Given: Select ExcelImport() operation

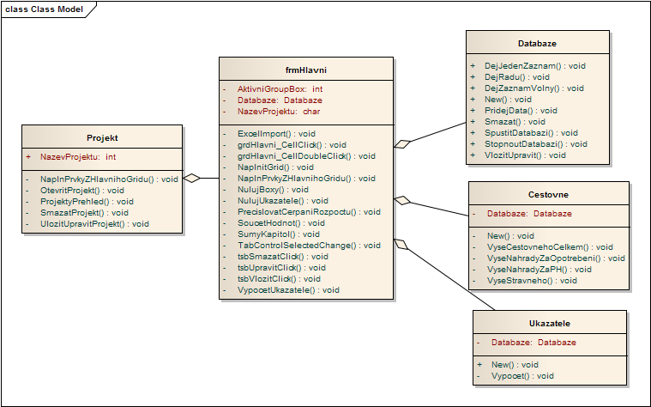Looking at the screenshot, I should coord(276,134).
